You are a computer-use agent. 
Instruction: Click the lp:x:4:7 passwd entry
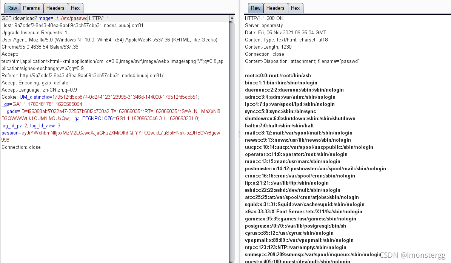pos(289,104)
